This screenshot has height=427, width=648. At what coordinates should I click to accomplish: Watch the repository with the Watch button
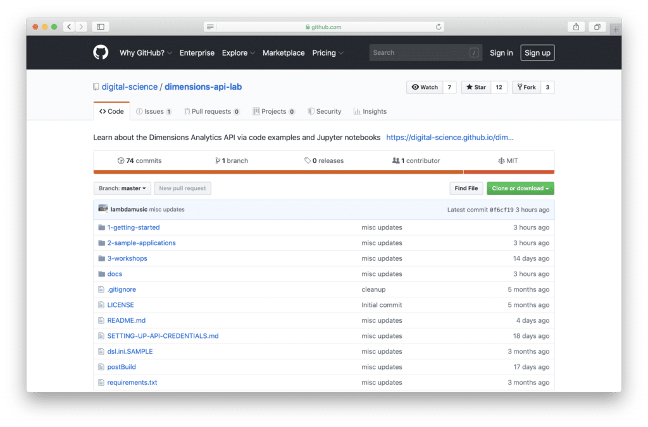(x=425, y=87)
